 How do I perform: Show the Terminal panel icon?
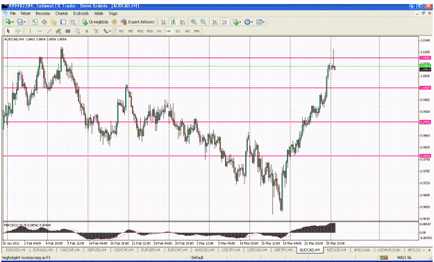63,22
